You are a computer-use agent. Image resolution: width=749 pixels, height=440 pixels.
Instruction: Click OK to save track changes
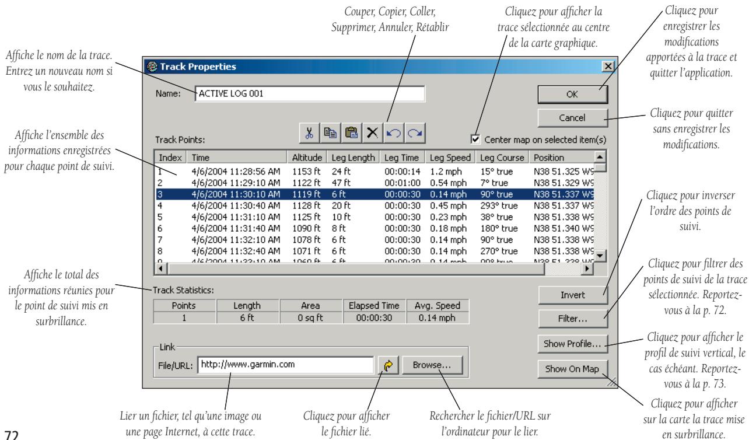[573, 95]
